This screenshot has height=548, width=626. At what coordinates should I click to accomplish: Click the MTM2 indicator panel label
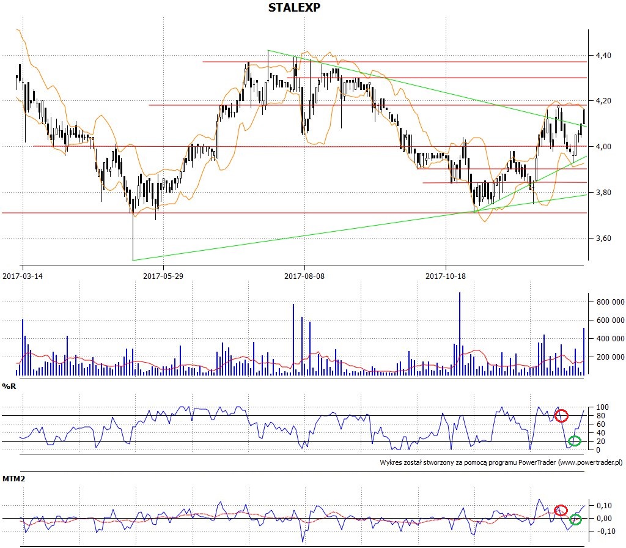click(13, 478)
